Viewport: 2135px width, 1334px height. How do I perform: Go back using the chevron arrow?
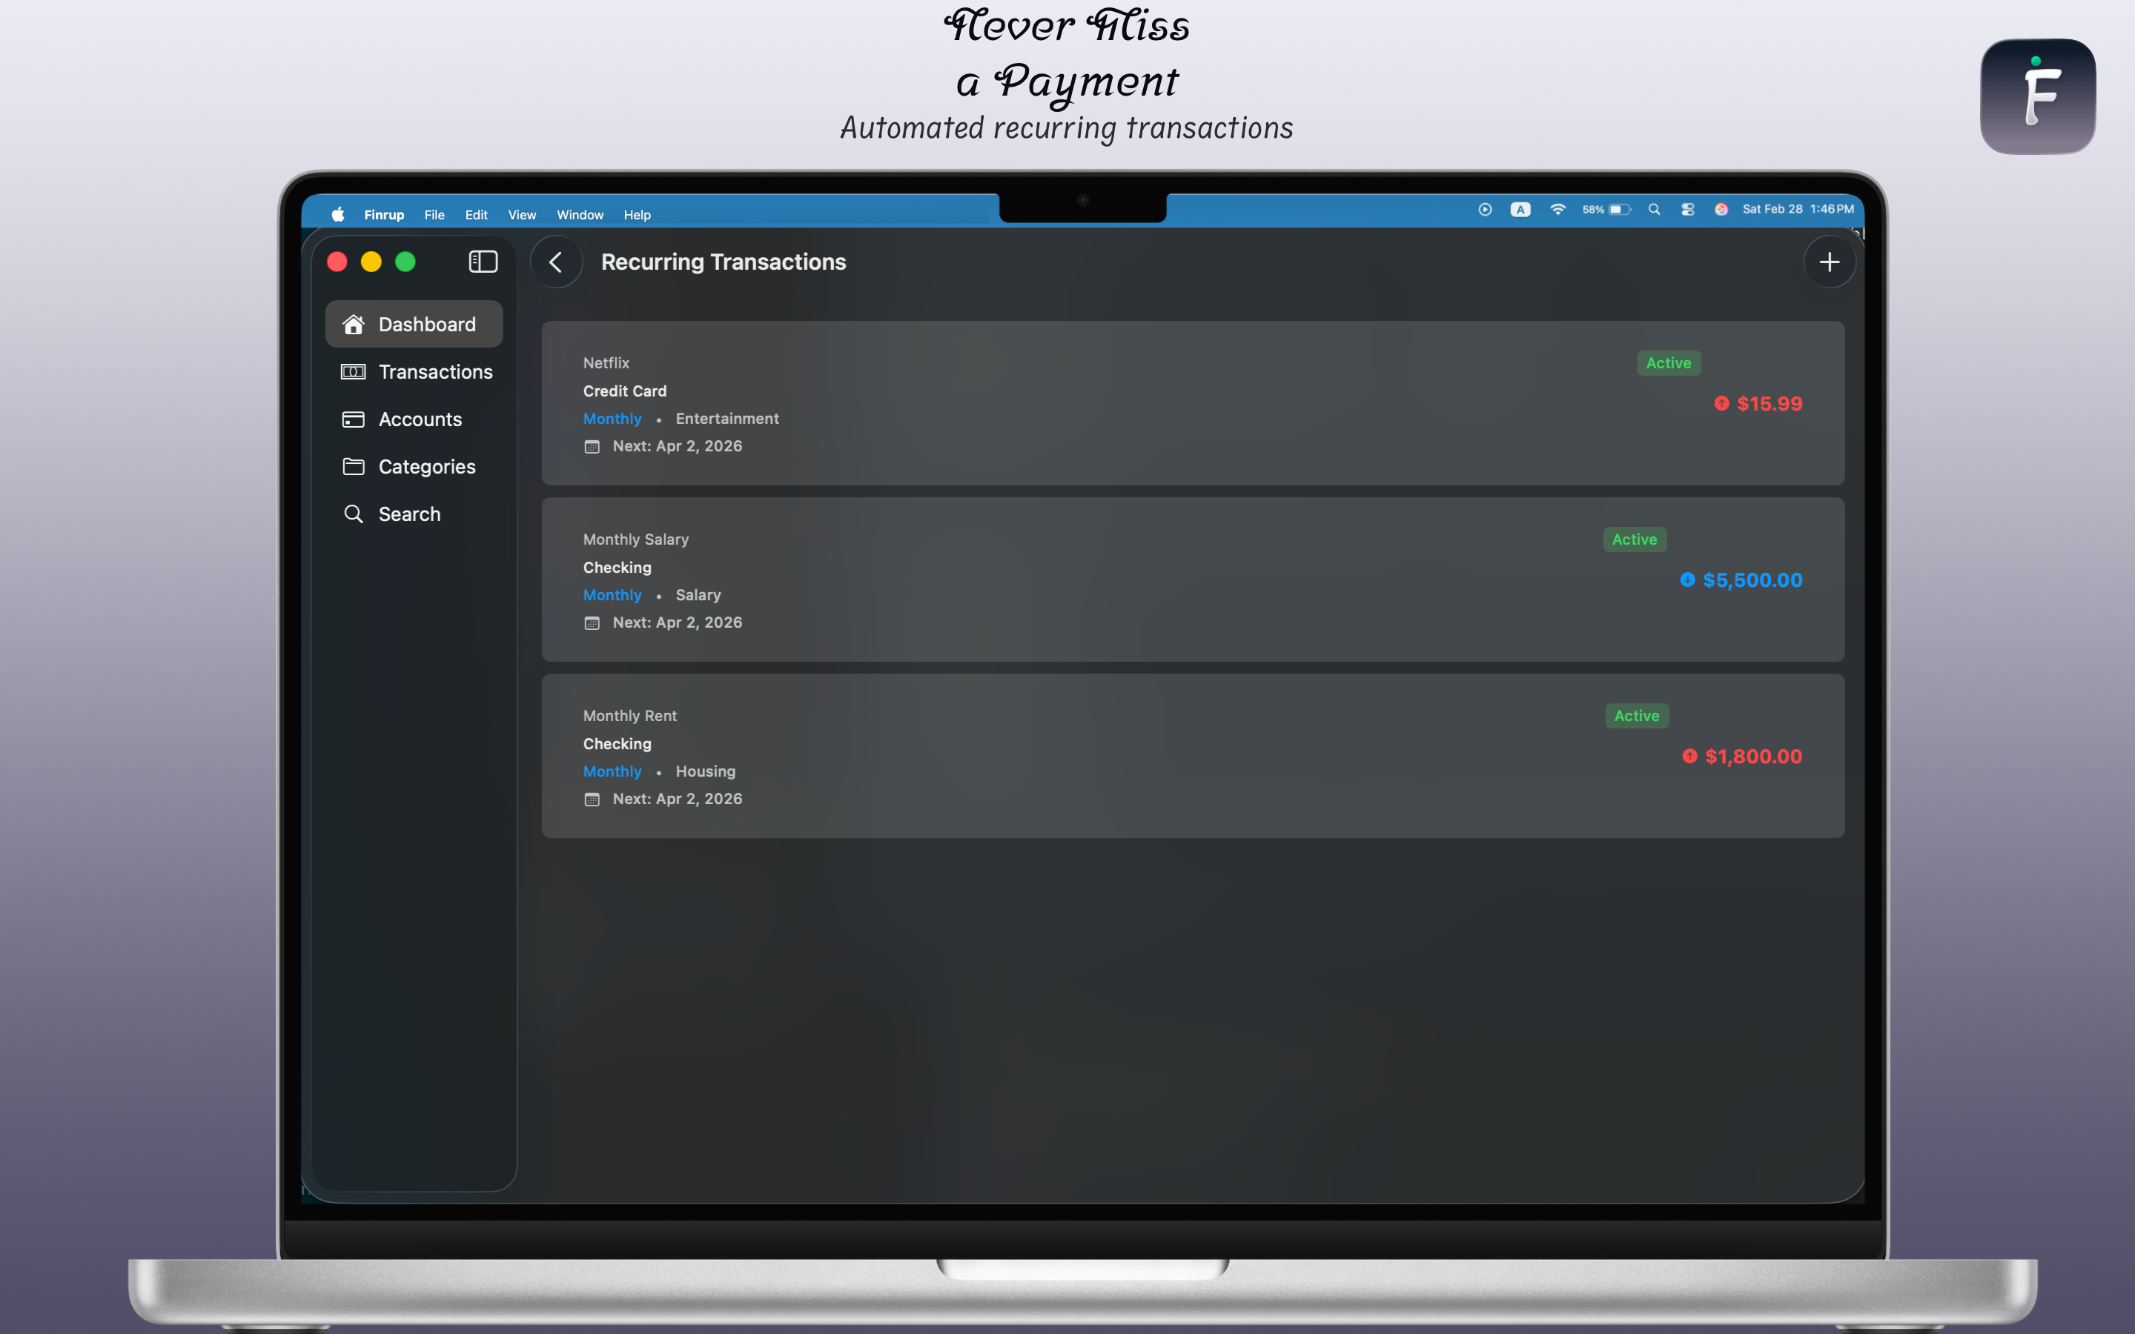click(x=556, y=262)
